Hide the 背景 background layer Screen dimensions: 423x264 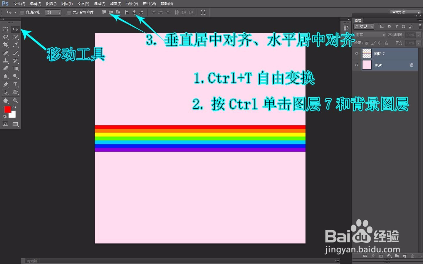point(357,65)
